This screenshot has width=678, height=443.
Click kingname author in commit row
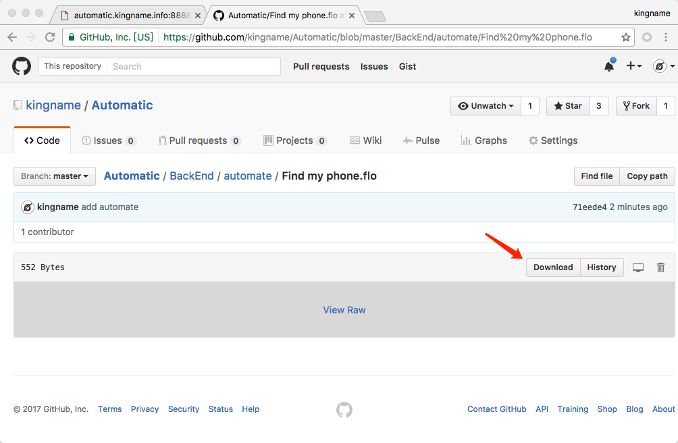tap(58, 207)
